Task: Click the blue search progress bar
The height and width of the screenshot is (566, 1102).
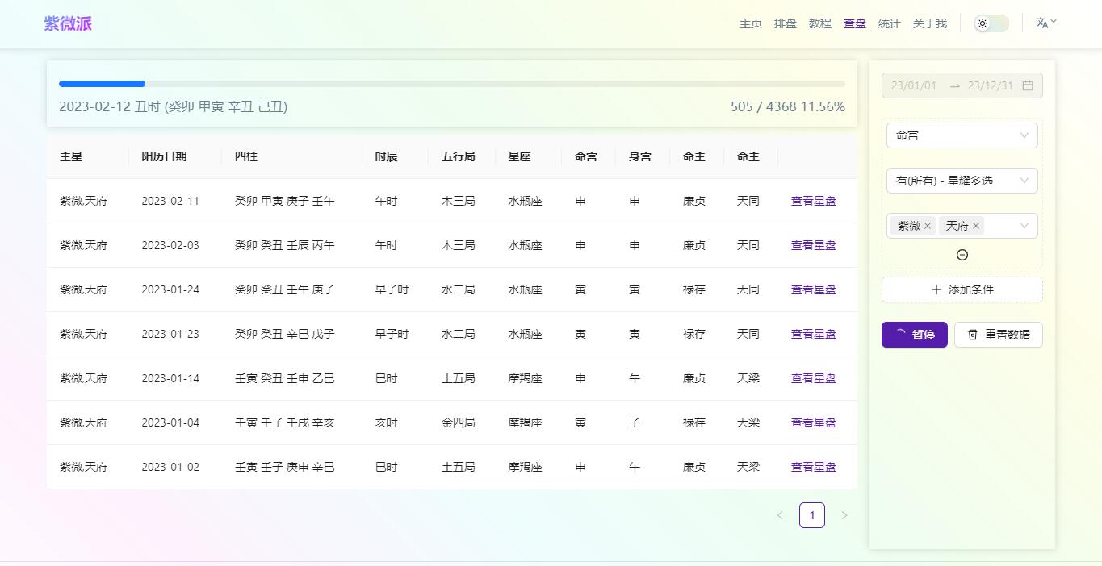Action: pyautogui.click(x=103, y=84)
